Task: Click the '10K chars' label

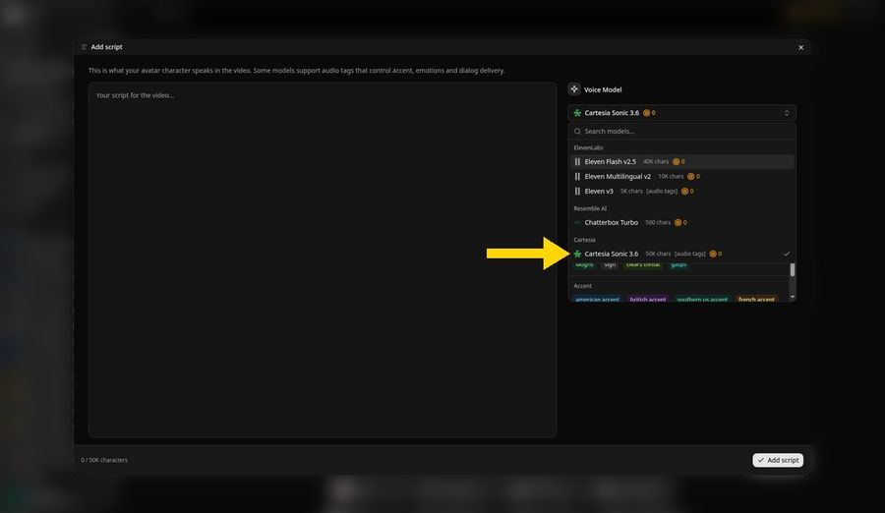Action: pyautogui.click(x=671, y=176)
